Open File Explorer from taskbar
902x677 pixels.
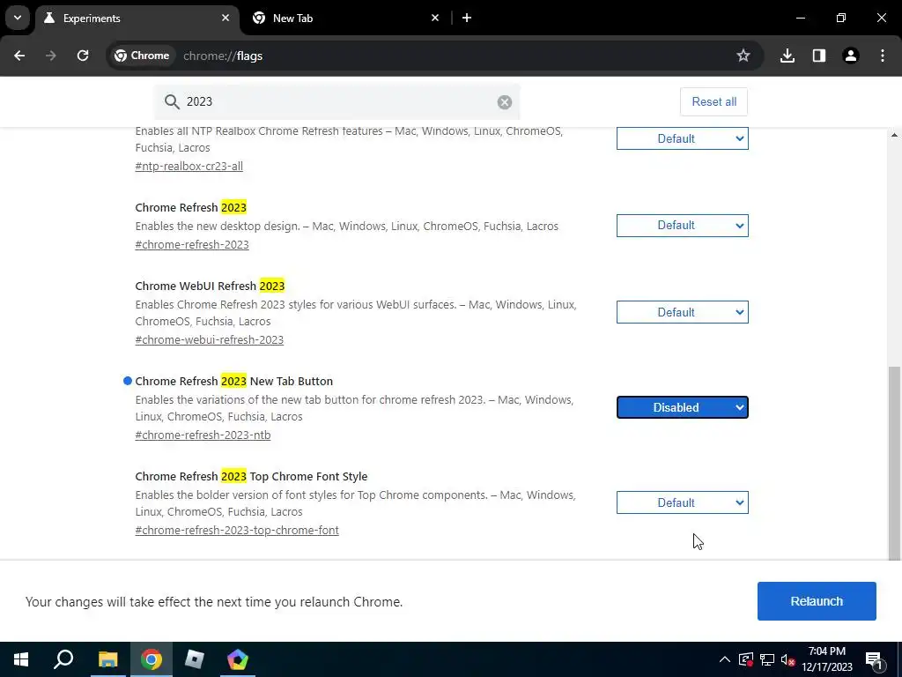coord(107,659)
